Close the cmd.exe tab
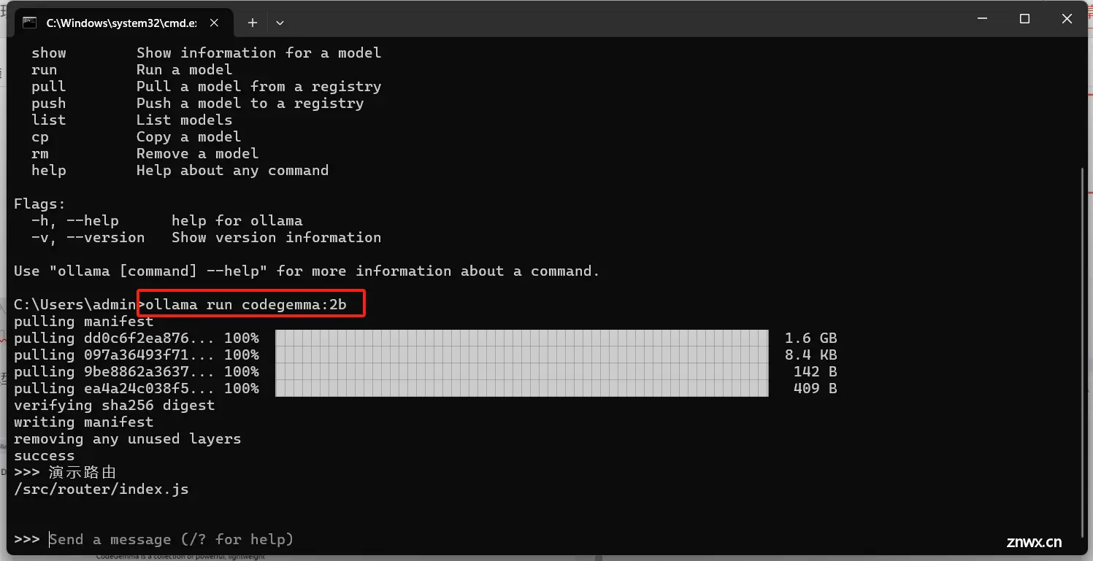 (214, 23)
